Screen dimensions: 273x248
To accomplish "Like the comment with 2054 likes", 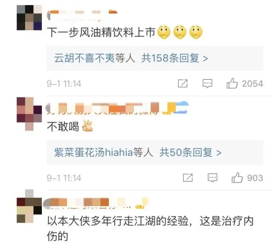I will tap(232, 83).
